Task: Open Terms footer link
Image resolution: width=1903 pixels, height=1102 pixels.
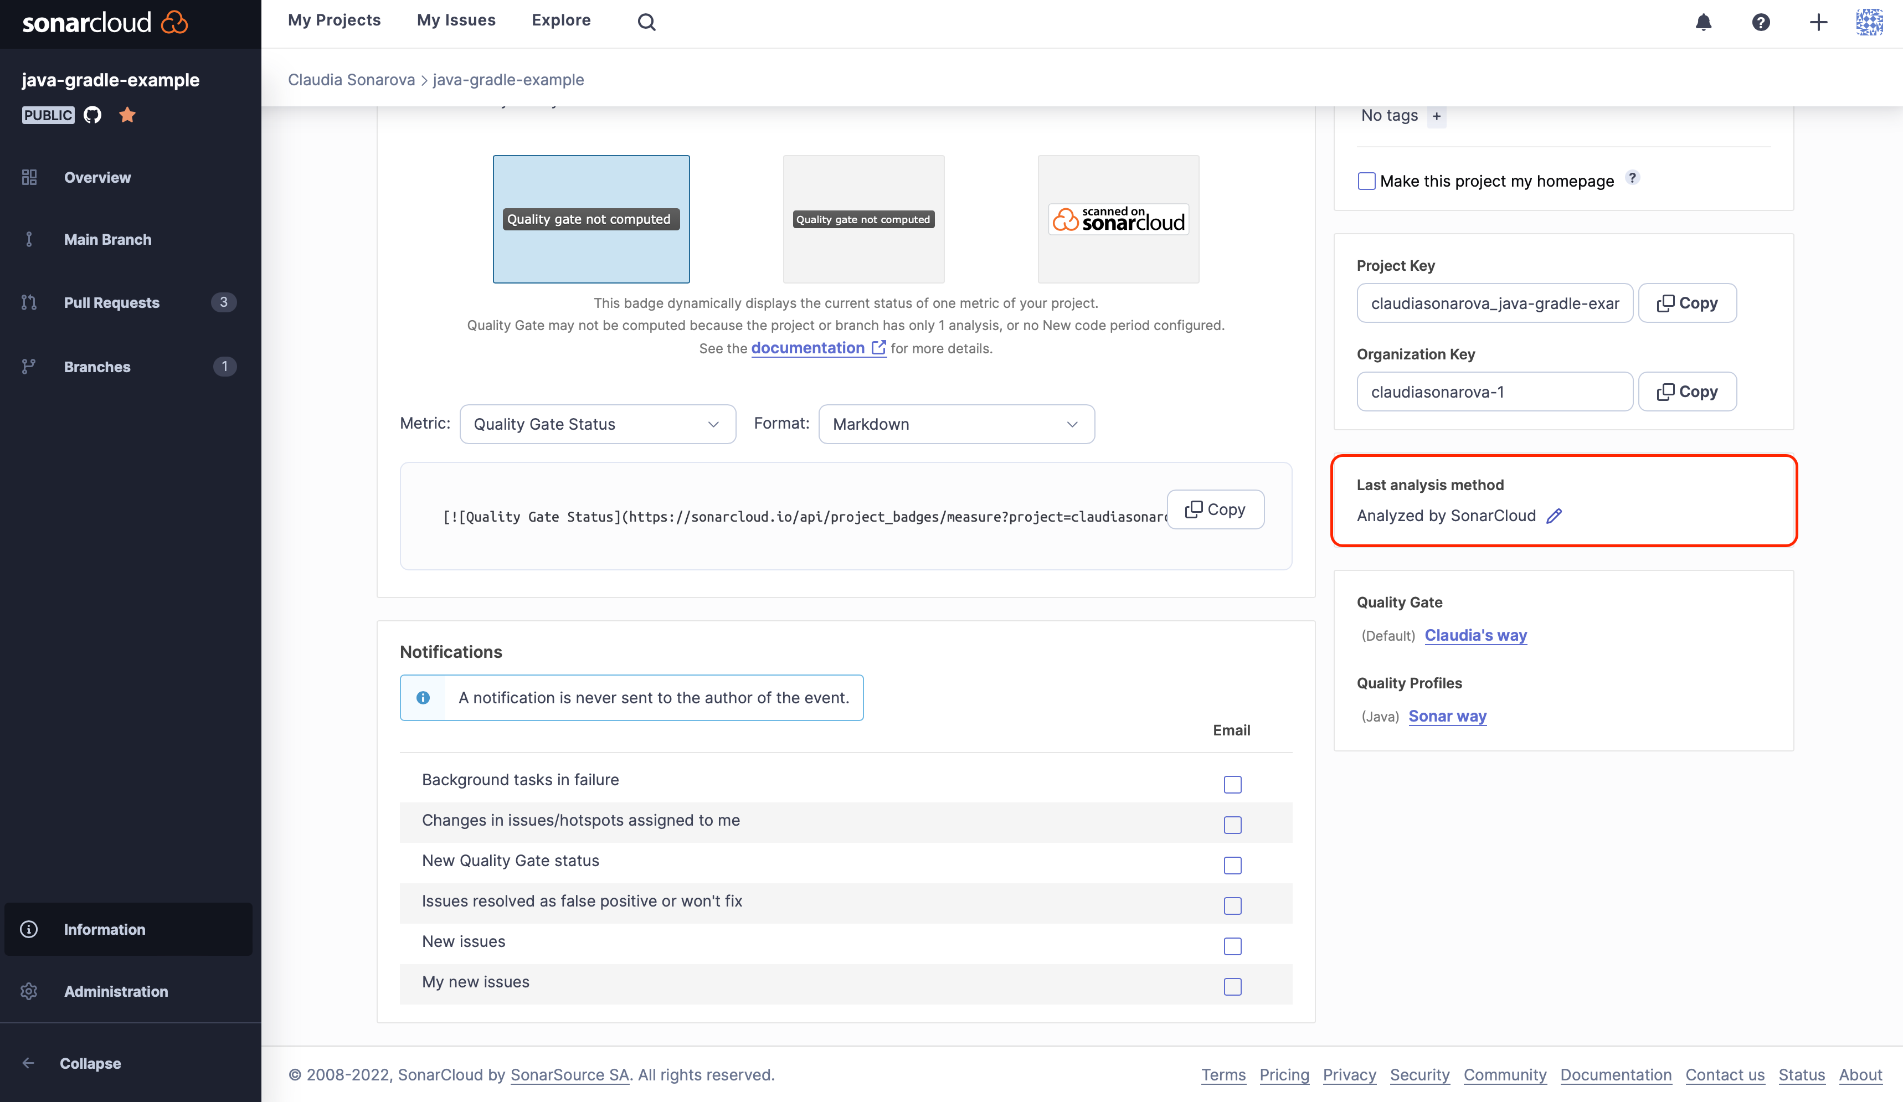Action: click(x=1223, y=1075)
